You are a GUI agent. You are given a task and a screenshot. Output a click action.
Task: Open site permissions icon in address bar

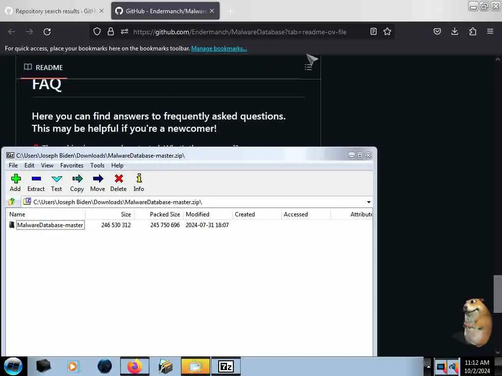click(x=125, y=31)
